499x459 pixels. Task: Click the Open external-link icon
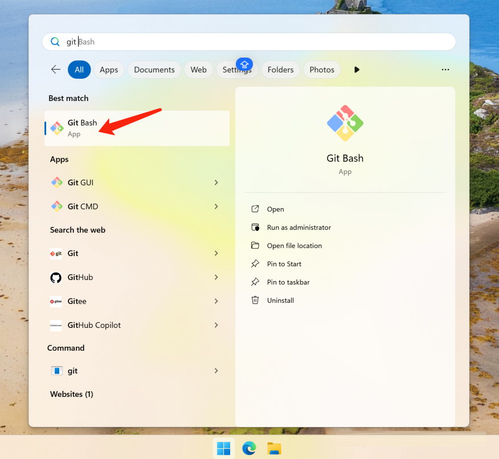pyautogui.click(x=255, y=209)
